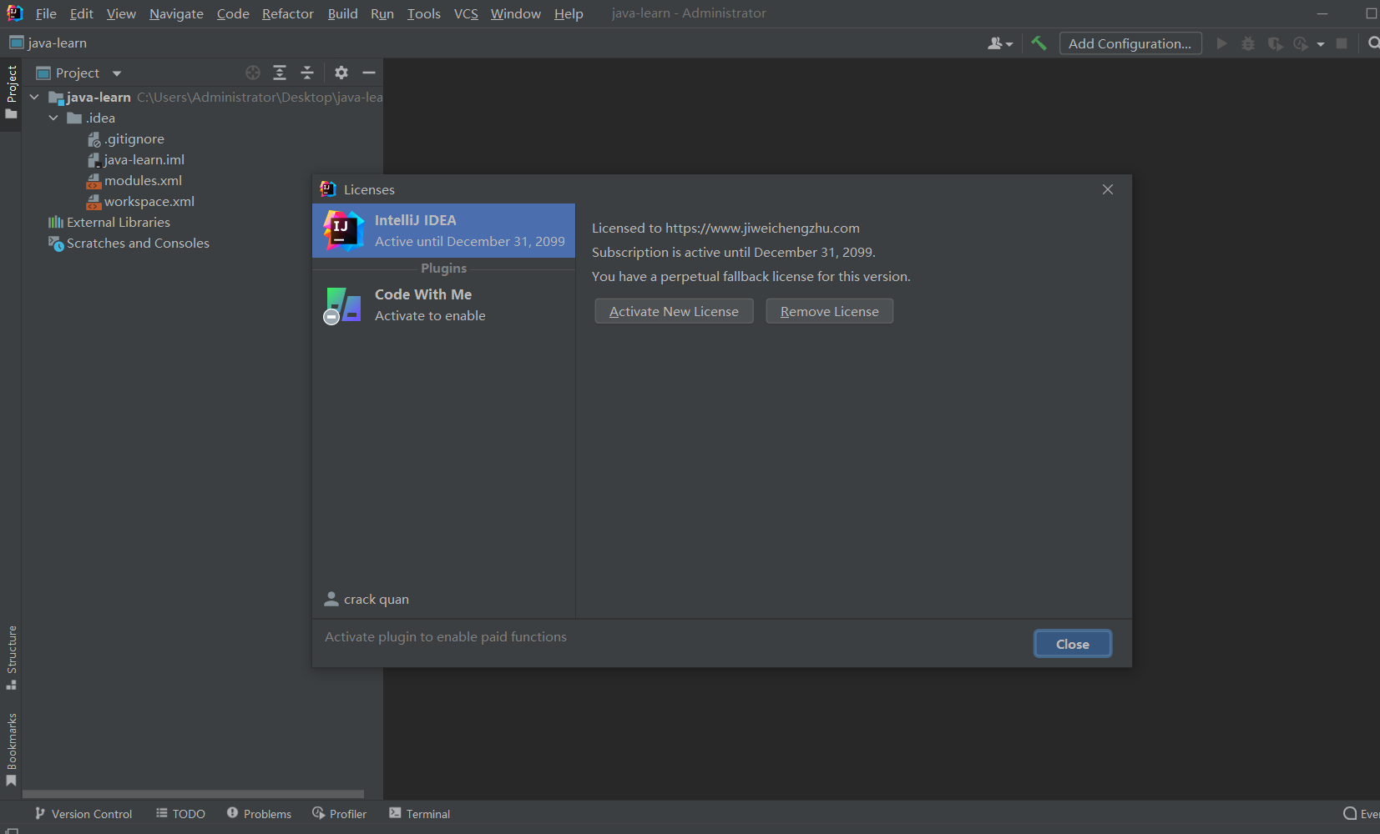Open the Project panel gear options
This screenshot has width=1380, height=834.
click(x=341, y=73)
